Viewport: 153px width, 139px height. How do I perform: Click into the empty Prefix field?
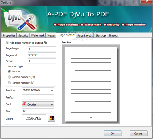[38, 97]
